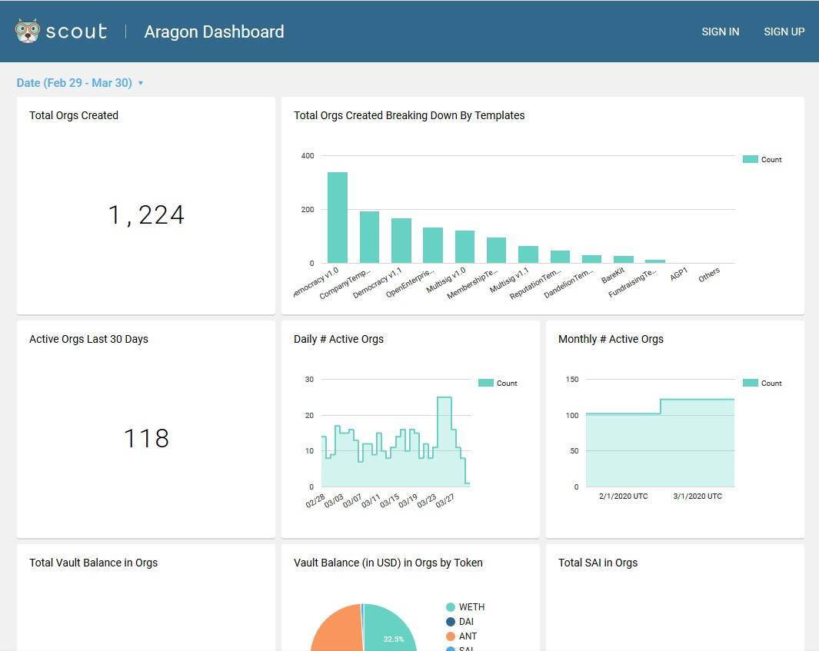Click the Scout owl logo icon
The height and width of the screenshot is (651, 819).
click(x=27, y=31)
